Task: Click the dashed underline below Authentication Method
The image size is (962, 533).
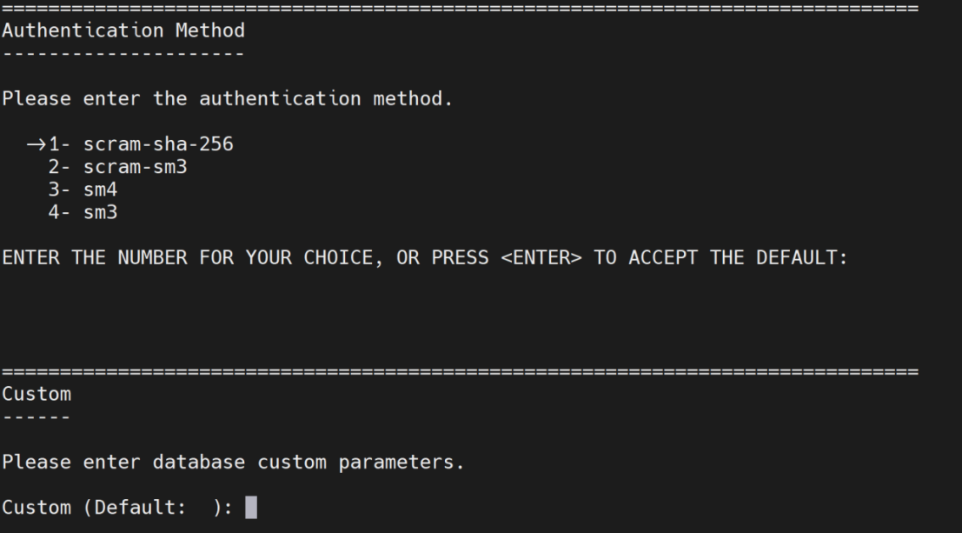Action: coord(123,54)
